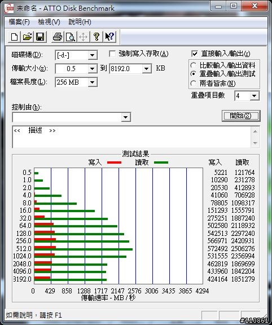
Task: Click into the 描述 description text box
Action: coord(131,137)
